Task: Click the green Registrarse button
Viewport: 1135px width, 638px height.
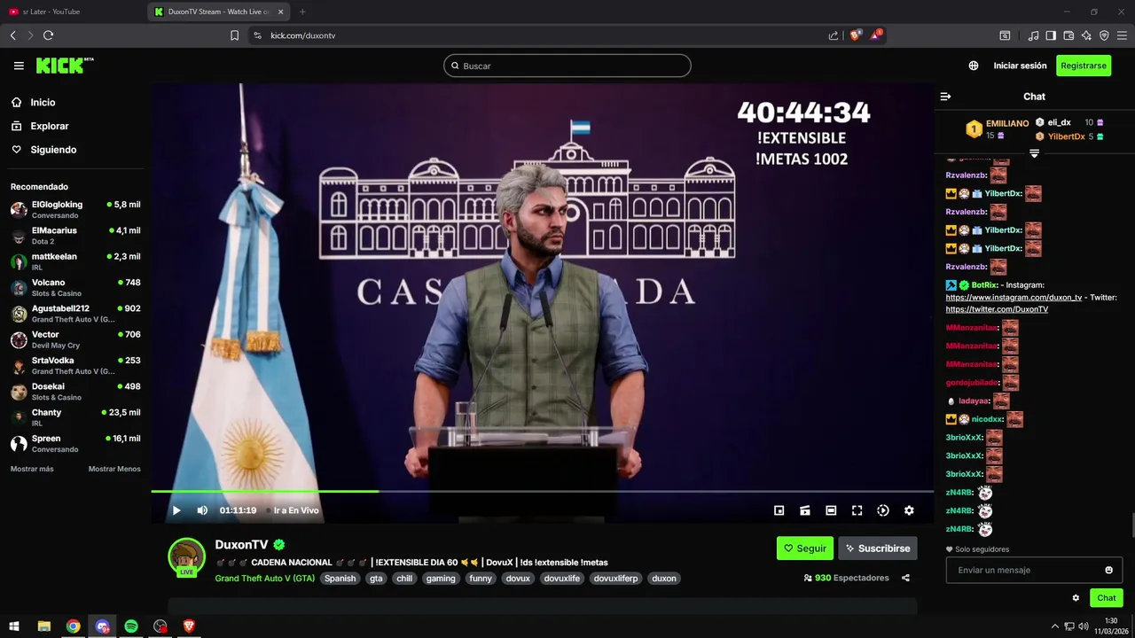Action: coord(1084,66)
